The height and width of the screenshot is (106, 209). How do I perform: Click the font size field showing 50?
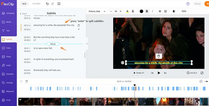(116, 11)
